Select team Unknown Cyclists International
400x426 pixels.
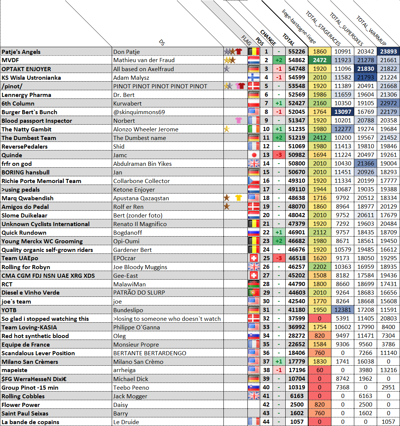pos(45,224)
